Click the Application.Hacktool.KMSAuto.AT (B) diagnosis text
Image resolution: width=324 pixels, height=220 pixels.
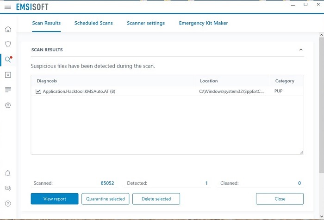(79, 91)
